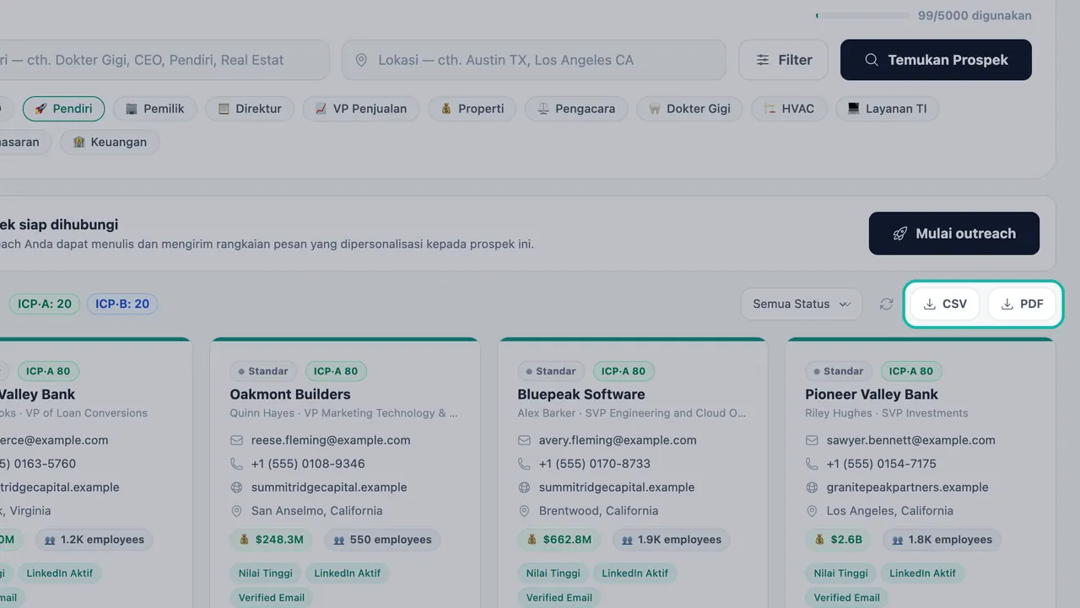Select the Dokter Gigi chip
Screen dimensions: 1080x608
click(x=689, y=109)
